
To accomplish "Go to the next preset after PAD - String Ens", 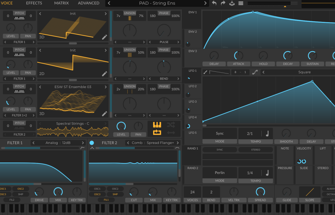I will [x=205, y=3].
